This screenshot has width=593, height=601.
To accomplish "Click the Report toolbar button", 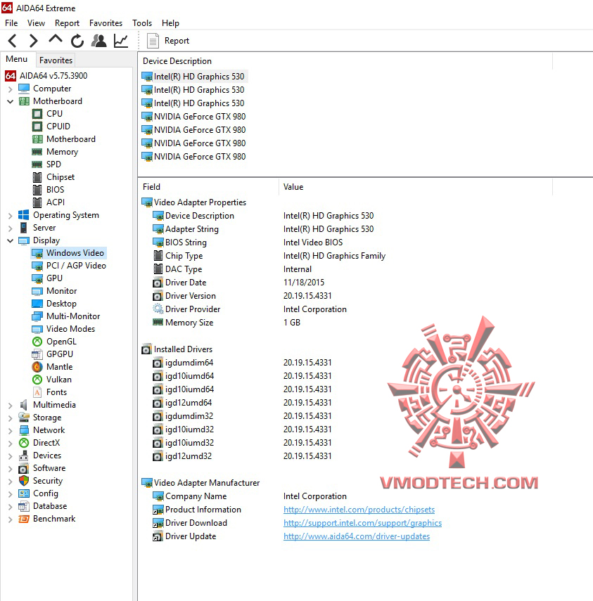I will pyautogui.click(x=167, y=41).
